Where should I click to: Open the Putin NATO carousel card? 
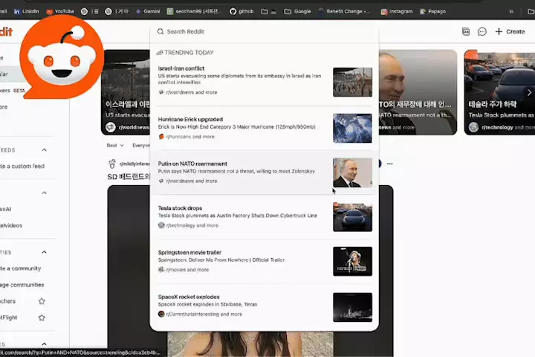pos(418,92)
